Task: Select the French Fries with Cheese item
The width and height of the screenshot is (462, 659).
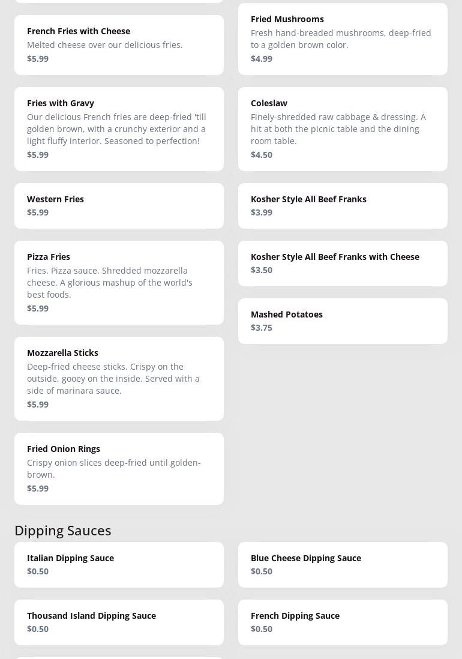Action: point(119,45)
